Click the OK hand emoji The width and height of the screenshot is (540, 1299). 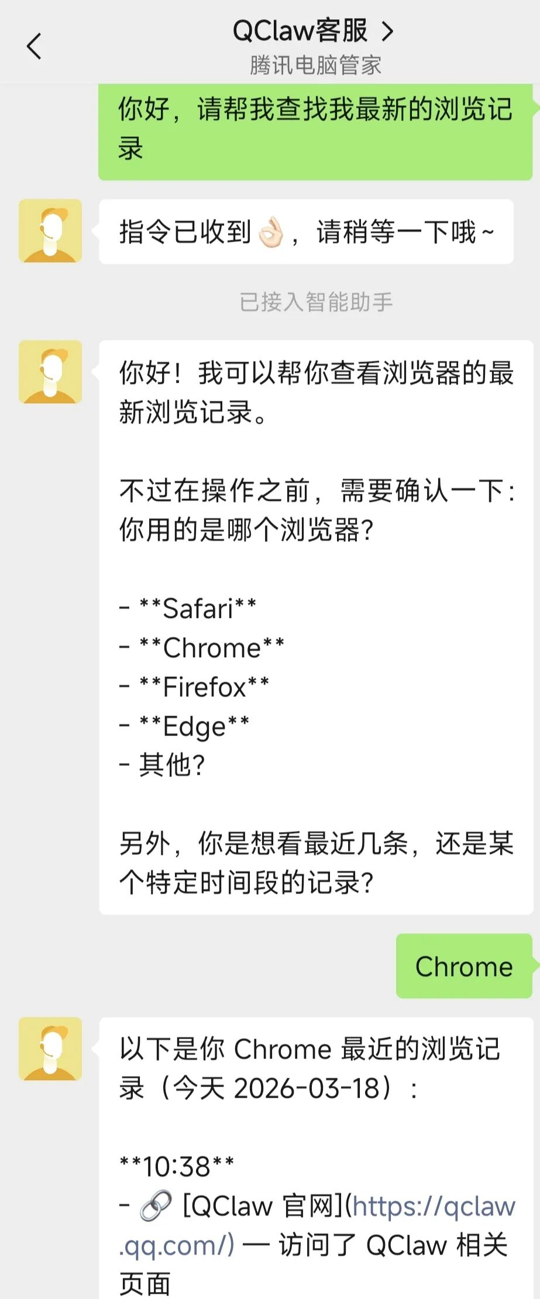(271, 233)
